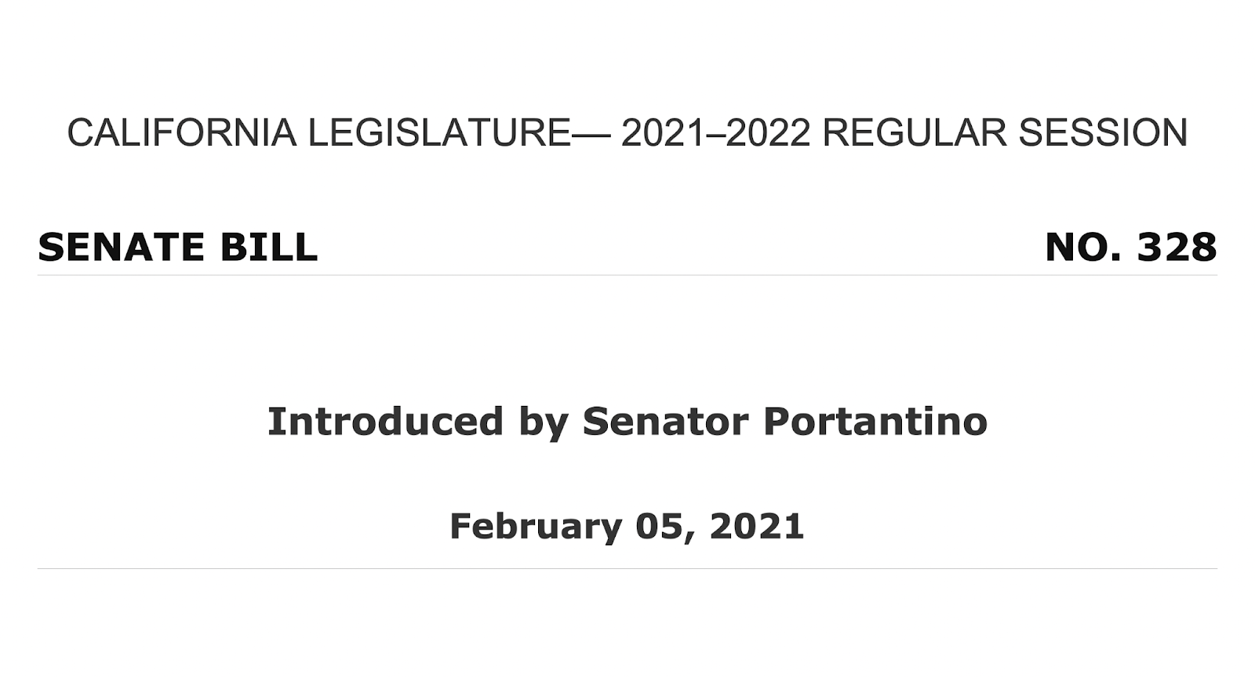Click the word Introduced
The height and width of the screenshot is (677, 1255).
coord(385,422)
